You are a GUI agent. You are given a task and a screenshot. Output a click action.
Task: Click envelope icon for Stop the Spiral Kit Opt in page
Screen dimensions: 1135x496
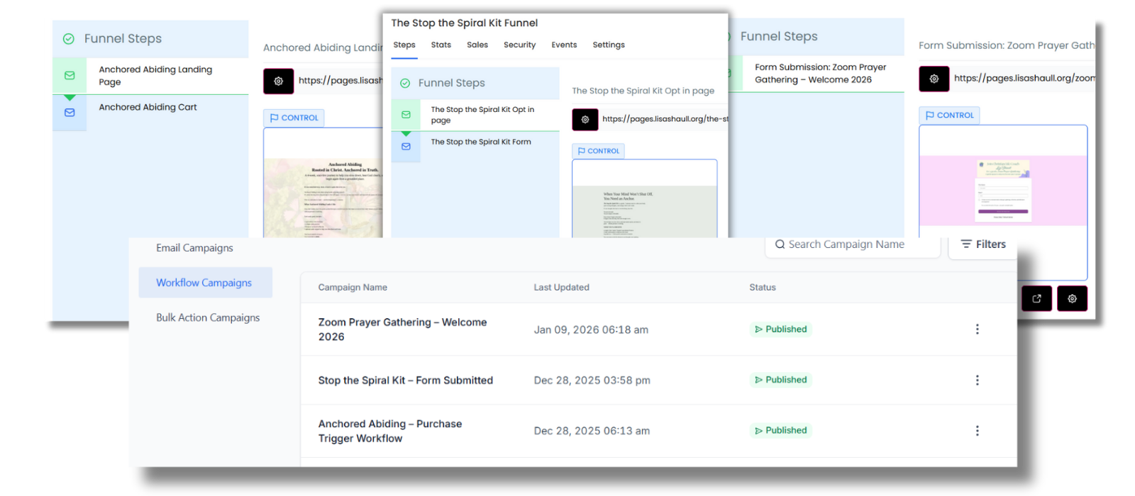[x=406, y=115]
